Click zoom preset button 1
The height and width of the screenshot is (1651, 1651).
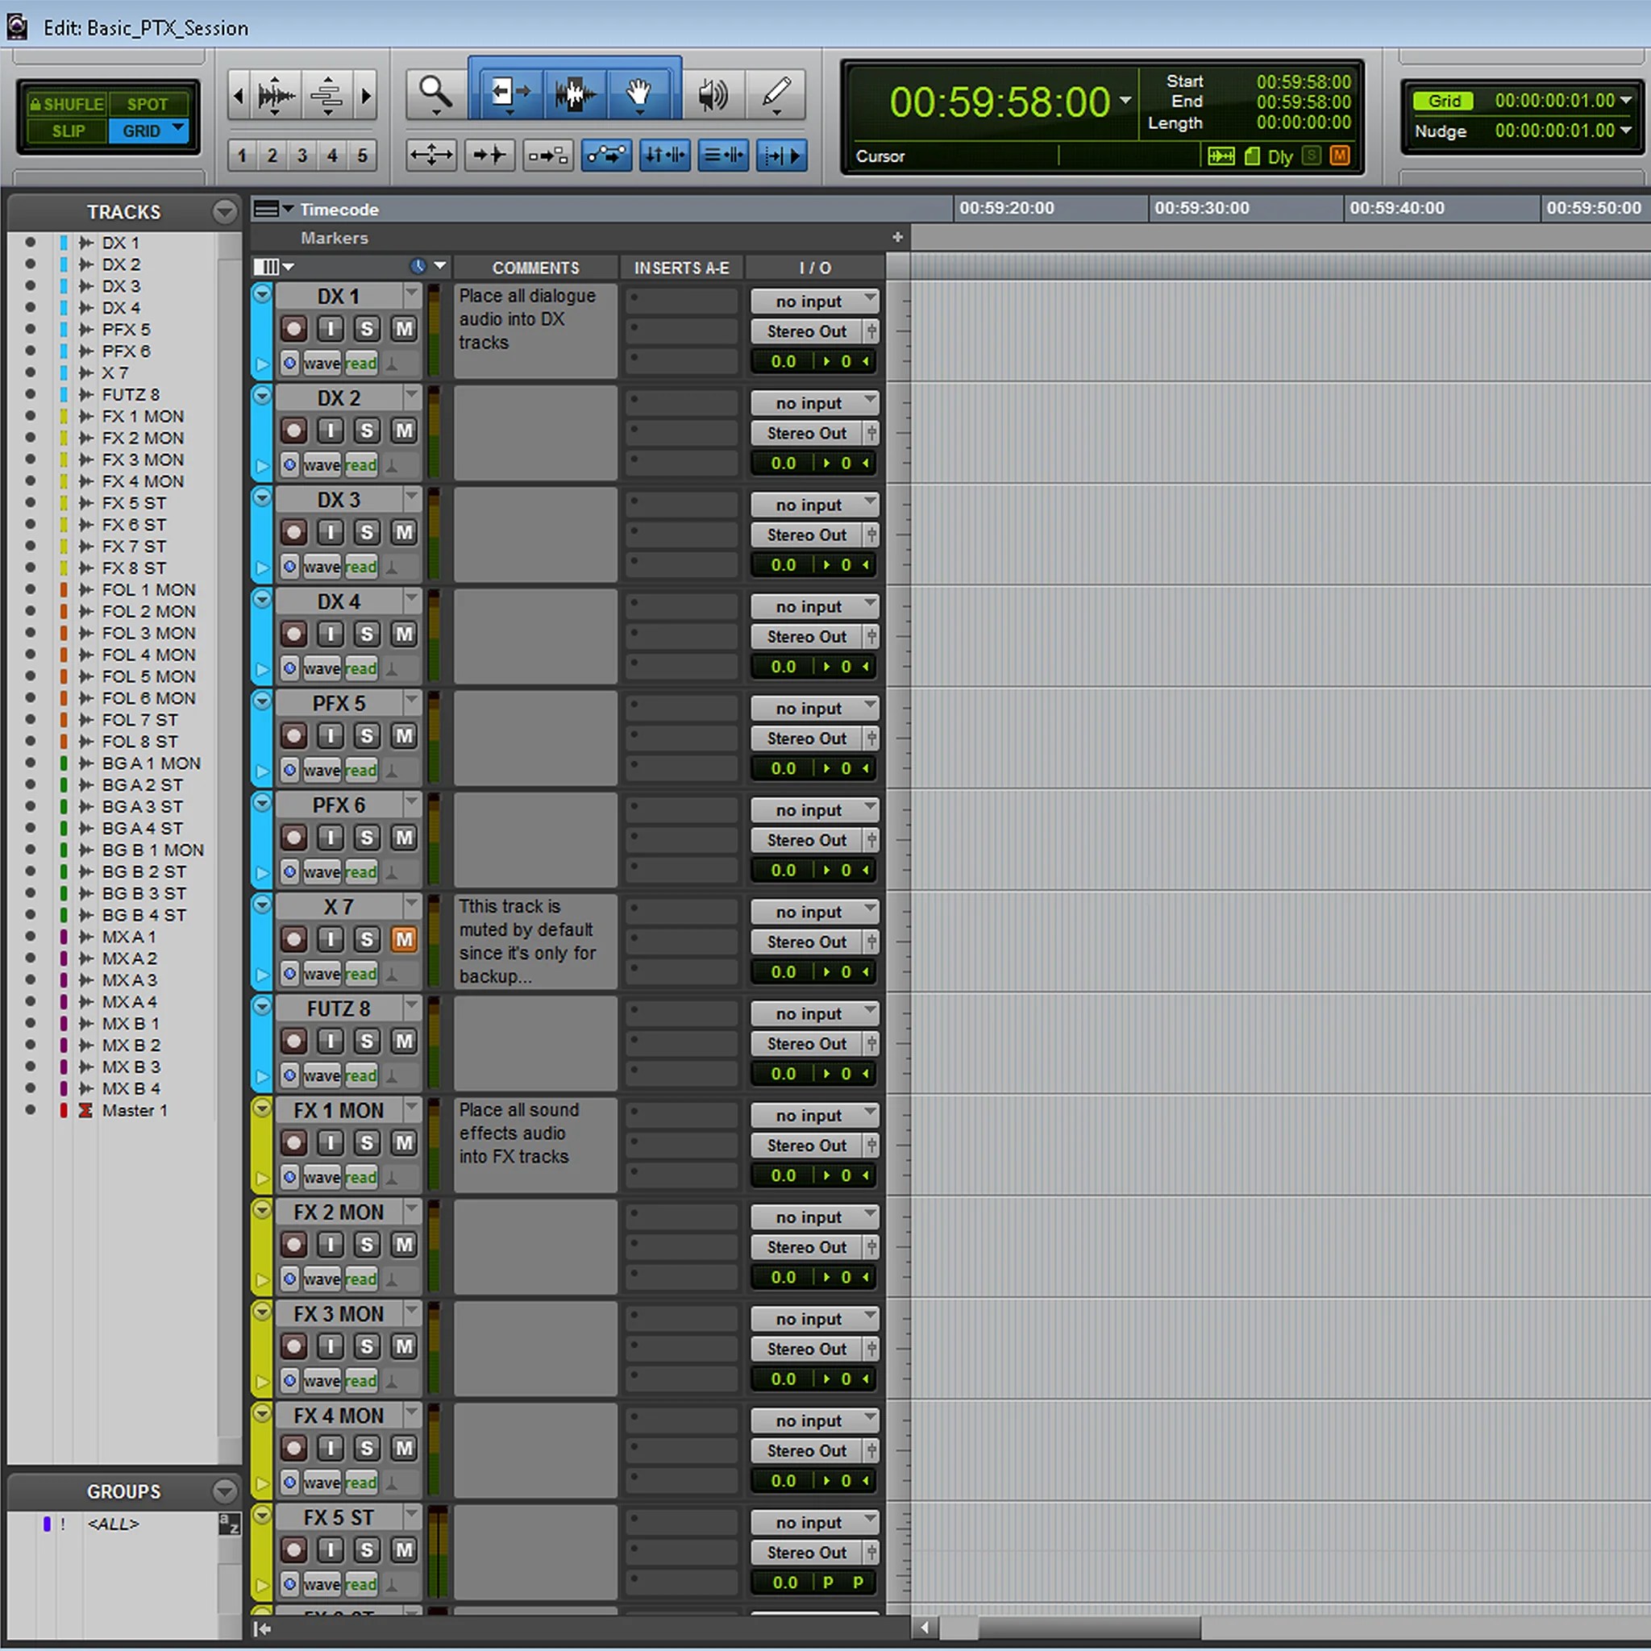click(242, 156)
